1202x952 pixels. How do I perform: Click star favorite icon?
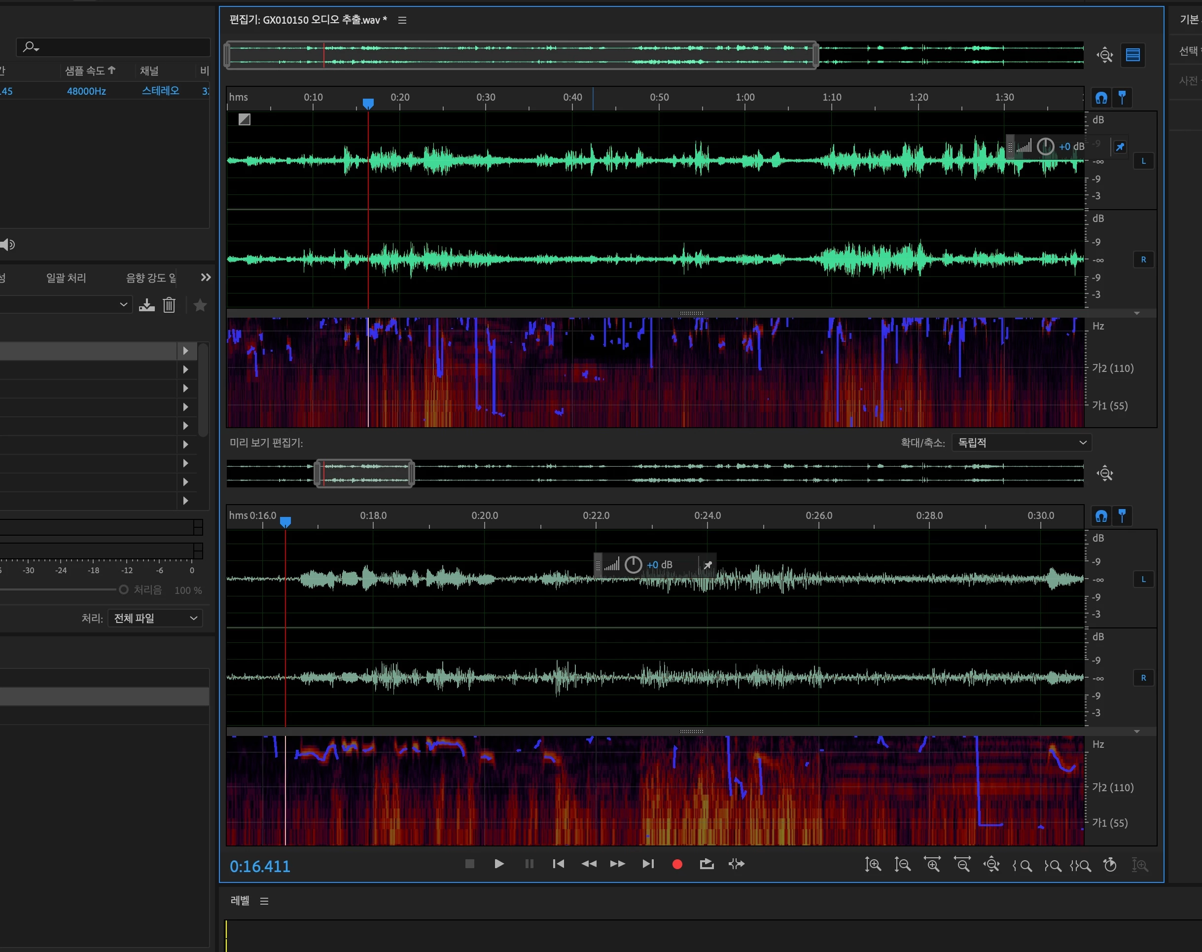tap(200, 305)
